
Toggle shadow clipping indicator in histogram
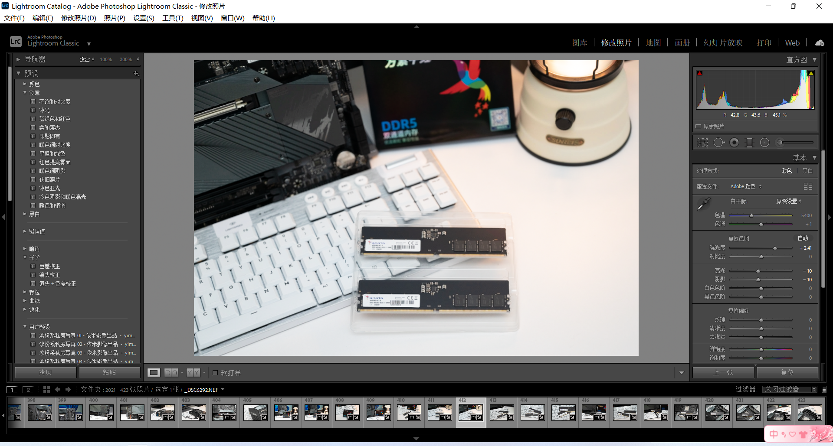pyautogui.click(x=699, y=73)
